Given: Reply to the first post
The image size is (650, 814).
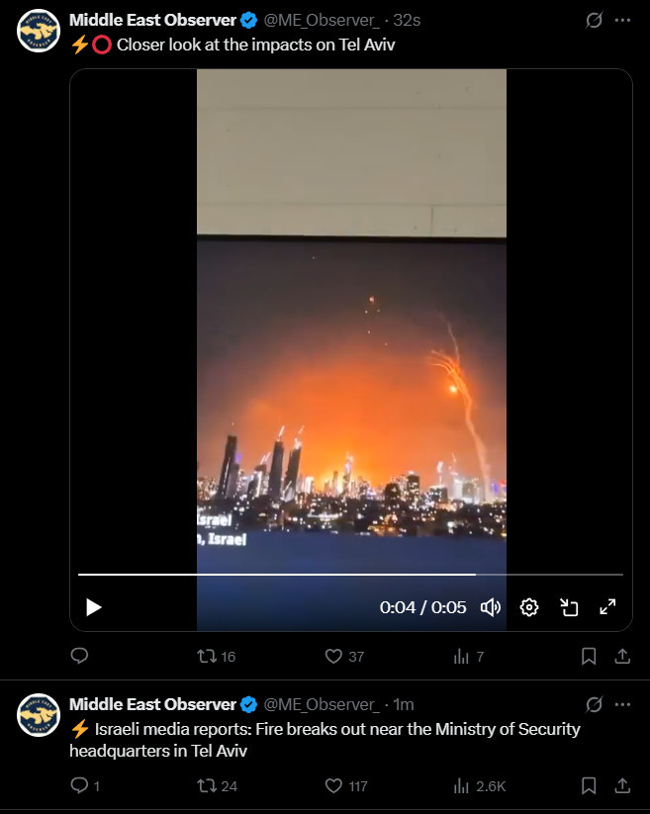Looking at the screenshot, I should coord(79,656).
